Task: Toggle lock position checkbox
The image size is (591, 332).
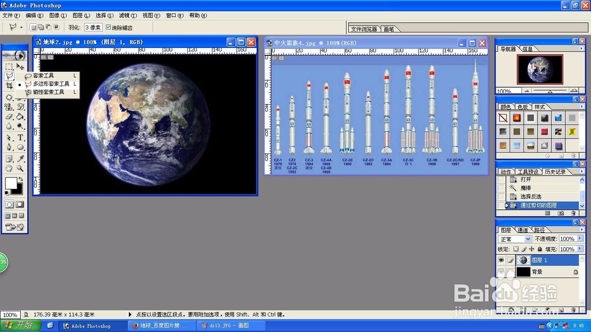Action: click(x=531, y=249)
